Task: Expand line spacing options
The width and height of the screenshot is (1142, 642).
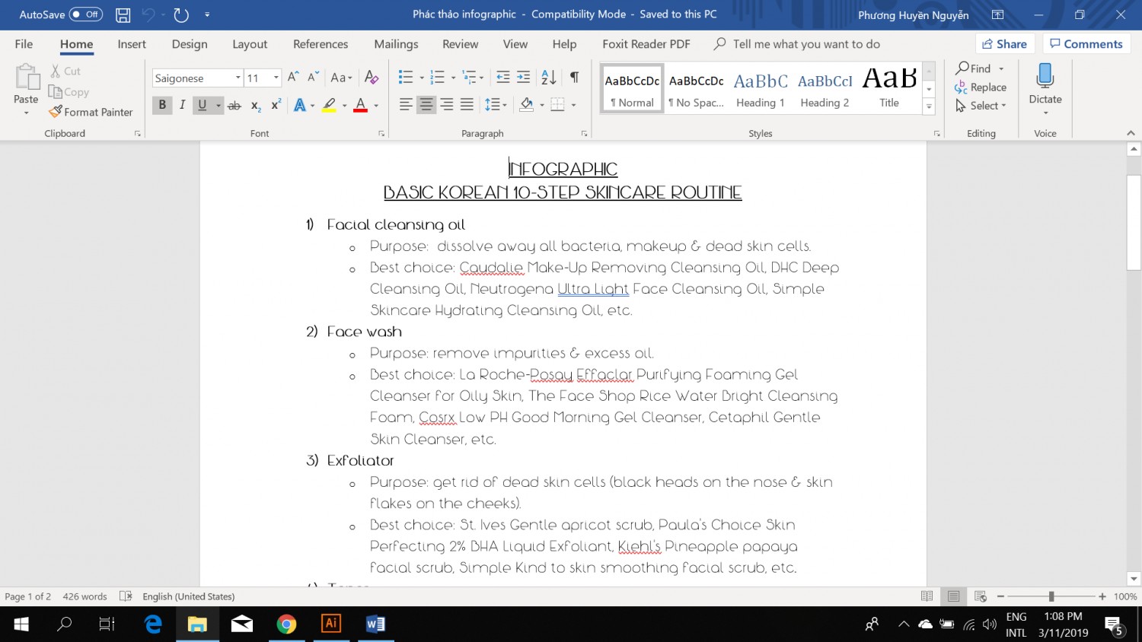Action: (496, 105)
